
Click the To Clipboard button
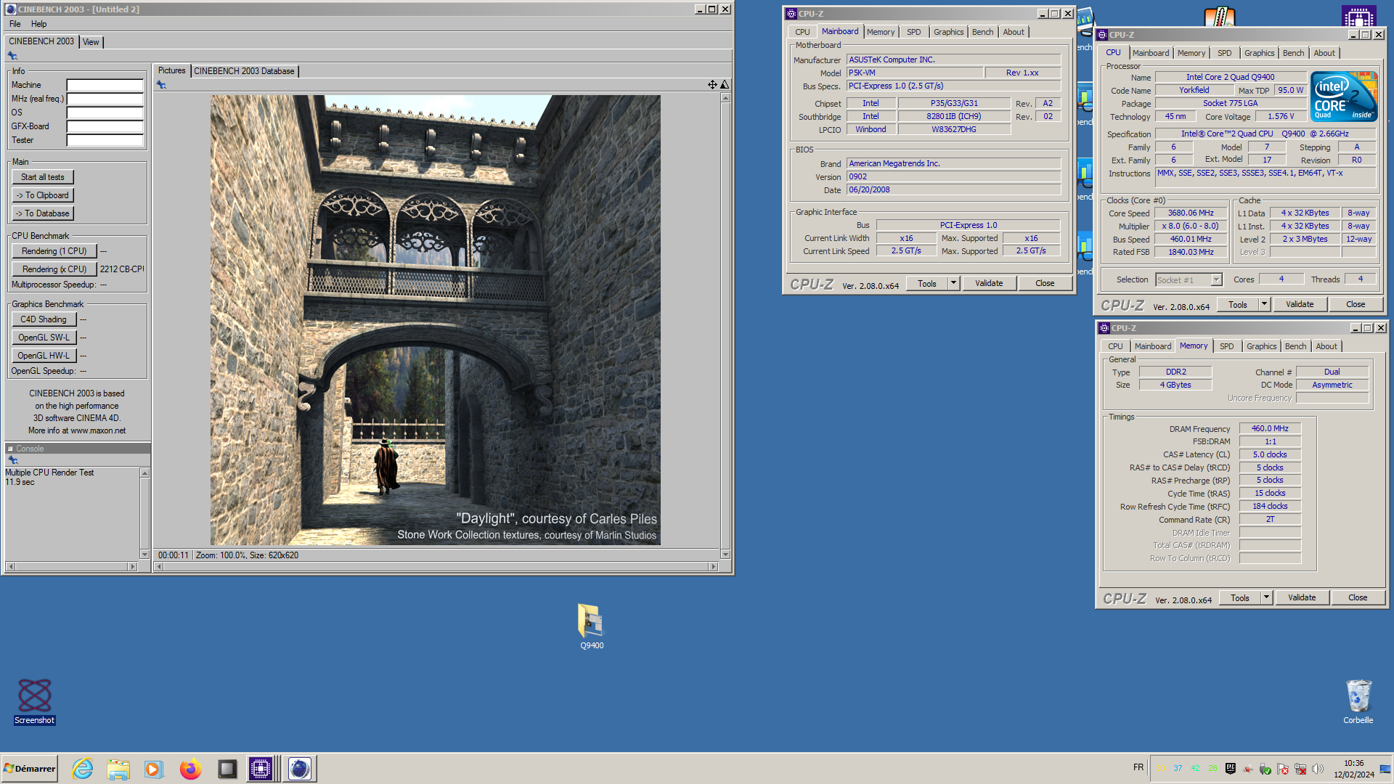click(x=42, y=195)
